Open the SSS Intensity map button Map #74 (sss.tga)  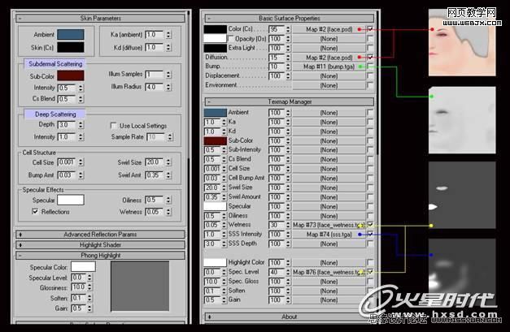pos(329,235)
